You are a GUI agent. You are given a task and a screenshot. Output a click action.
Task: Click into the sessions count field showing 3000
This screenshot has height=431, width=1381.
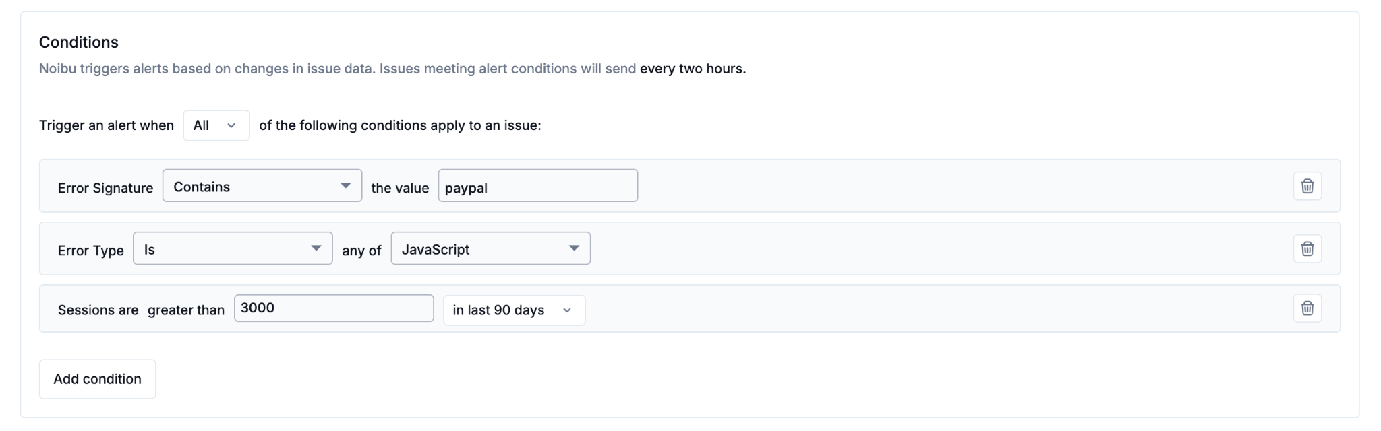point(333,308)
